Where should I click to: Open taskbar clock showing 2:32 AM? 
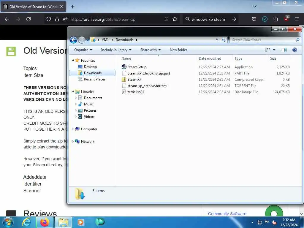pyautogui.click(x=289, y=222)
